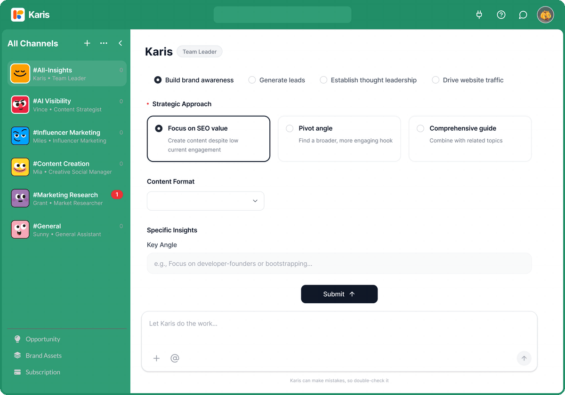Viewport: 565px width, 395px height.
Task: Mention someone using the @ icon
Action: [175, 358]
